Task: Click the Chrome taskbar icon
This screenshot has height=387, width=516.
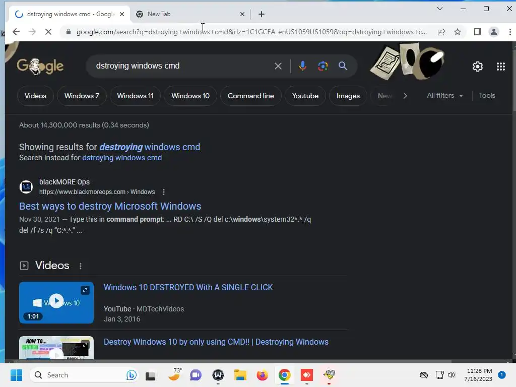Action: 285,375
